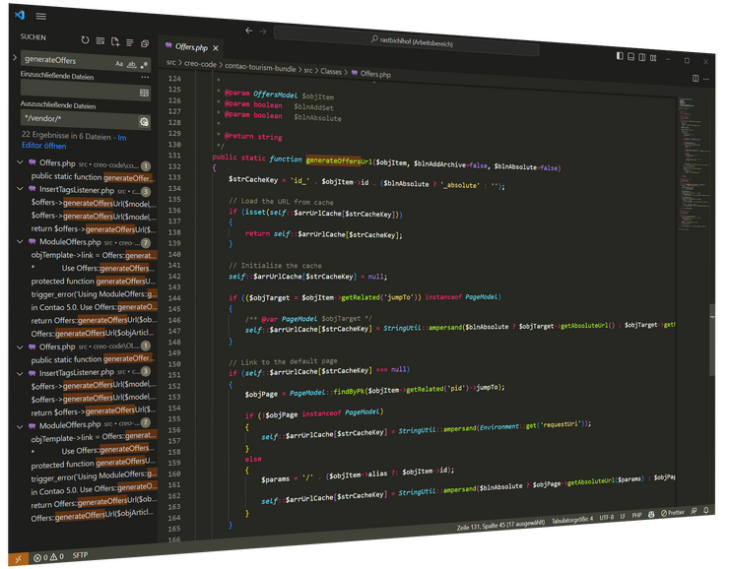Viewport: 731px width, 569px height.
Task: Change the UTF-8 encoding
Action: pos(606,517)
